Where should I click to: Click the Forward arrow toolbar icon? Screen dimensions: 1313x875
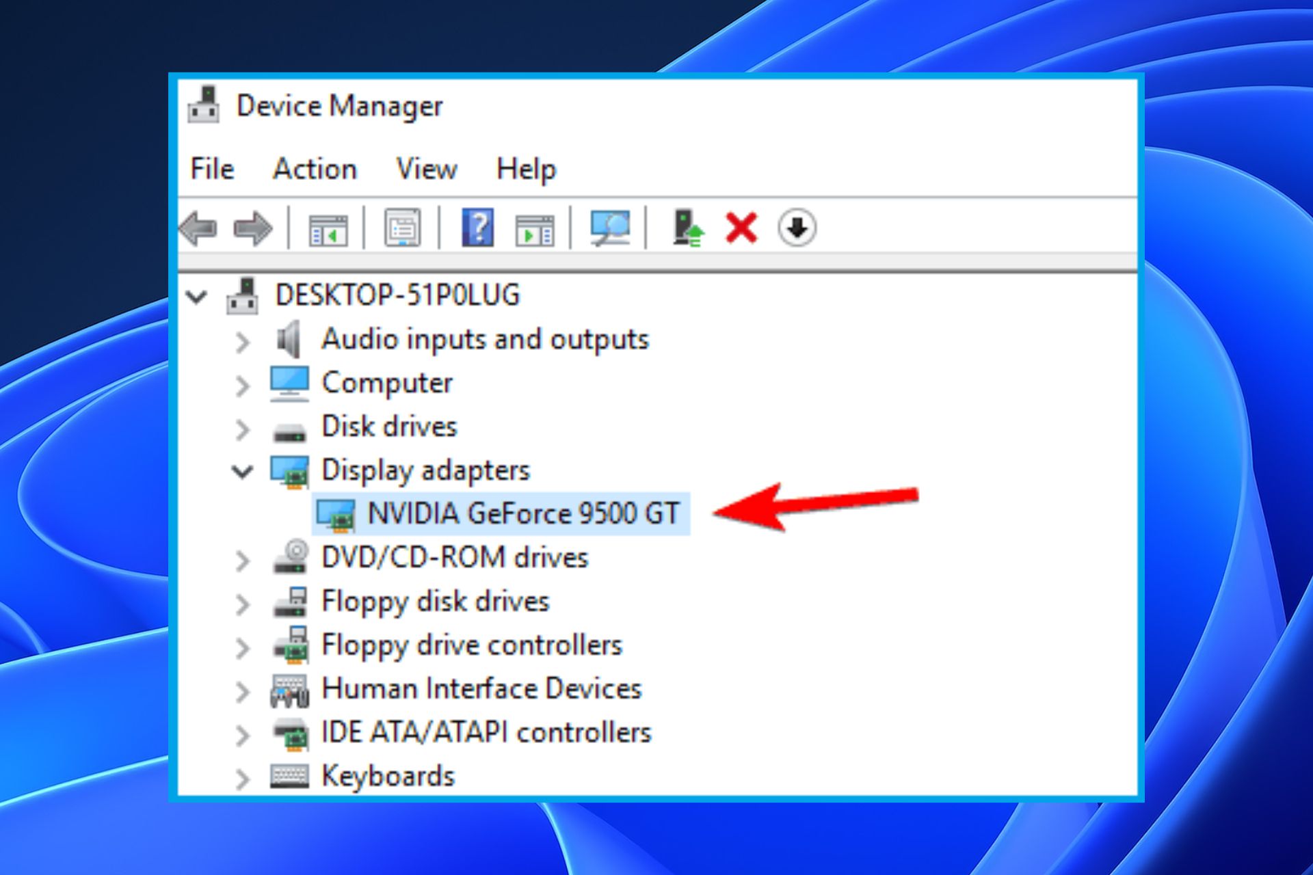point(253,228)
